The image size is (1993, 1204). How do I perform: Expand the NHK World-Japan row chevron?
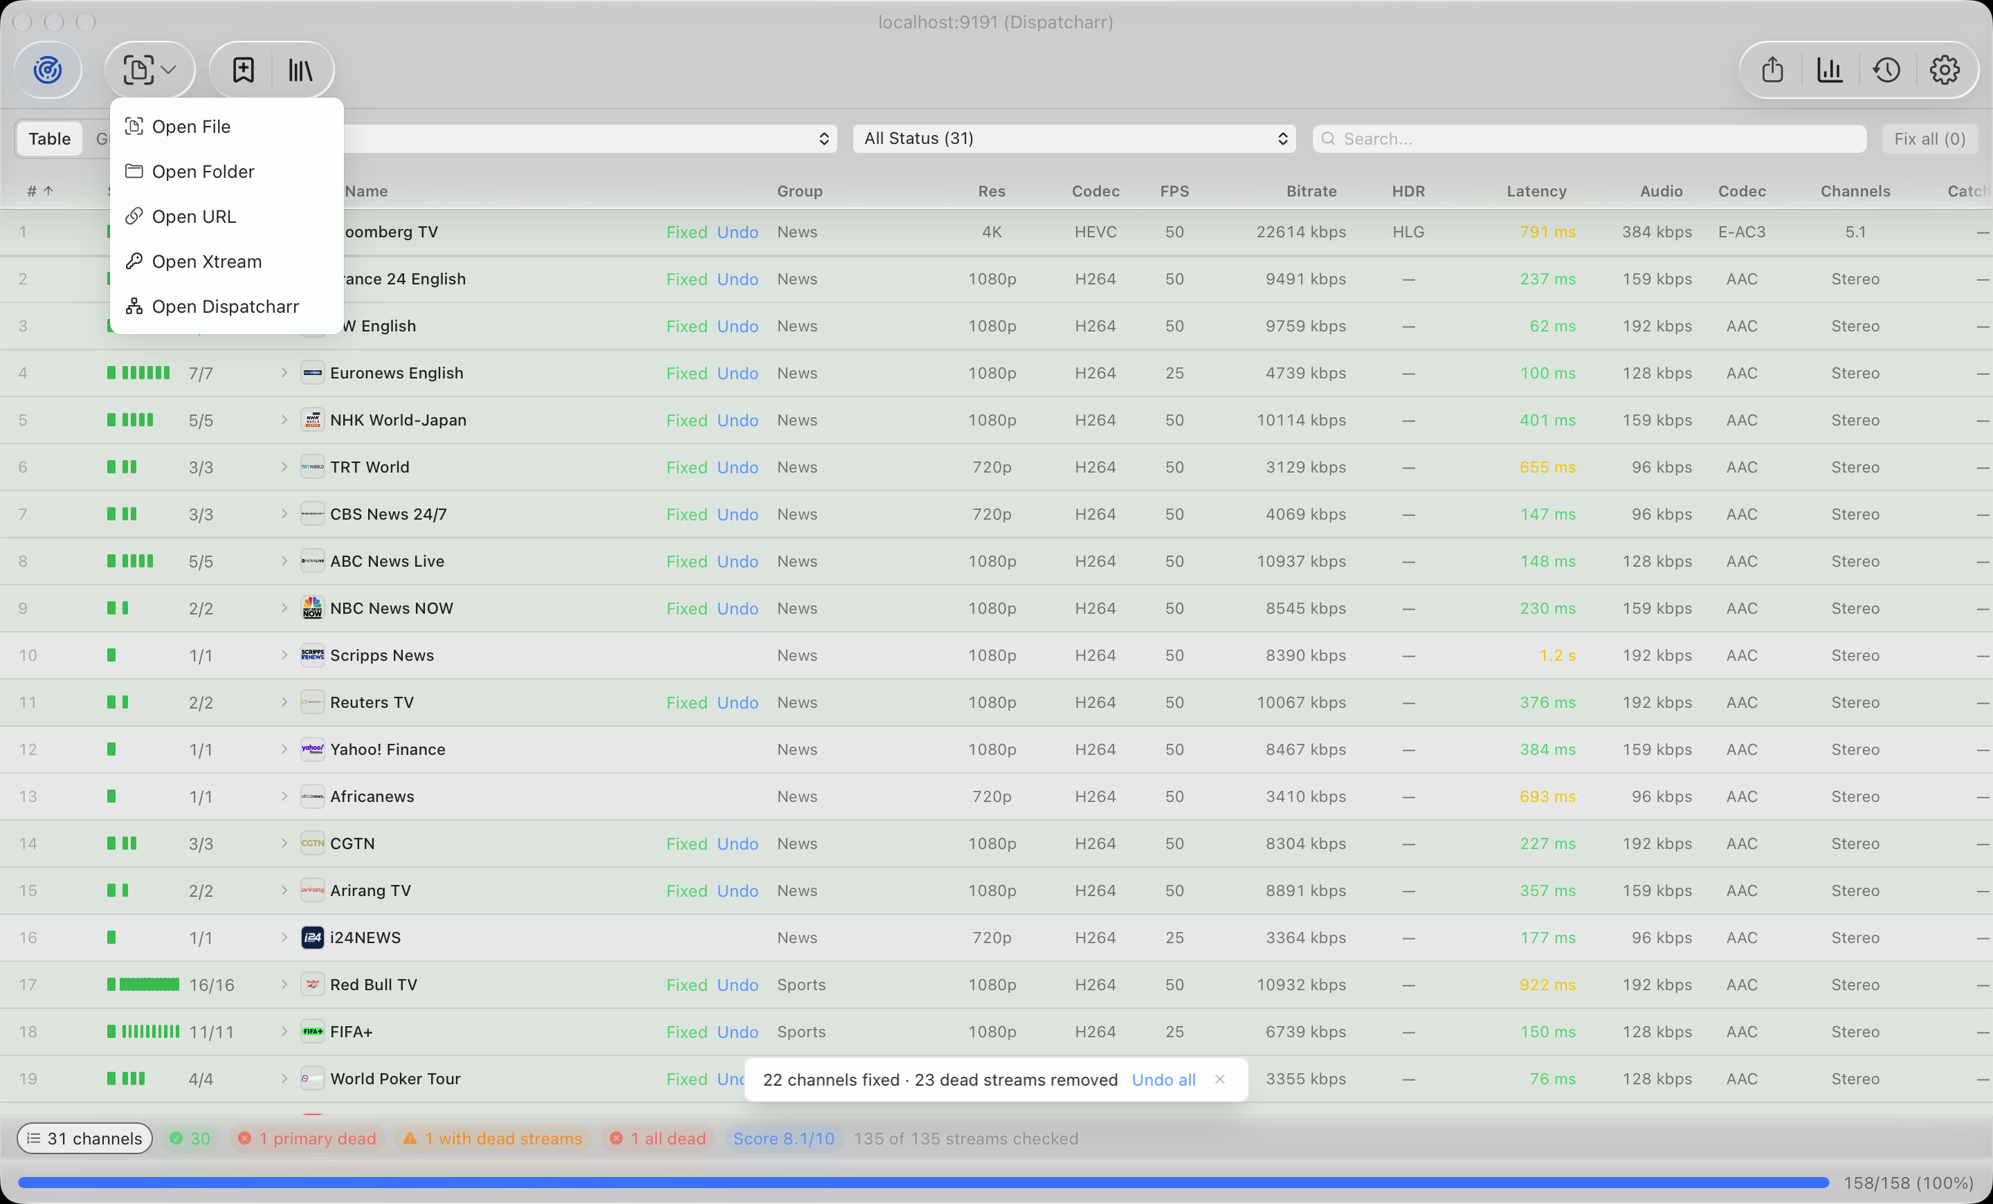pos(284,419)
